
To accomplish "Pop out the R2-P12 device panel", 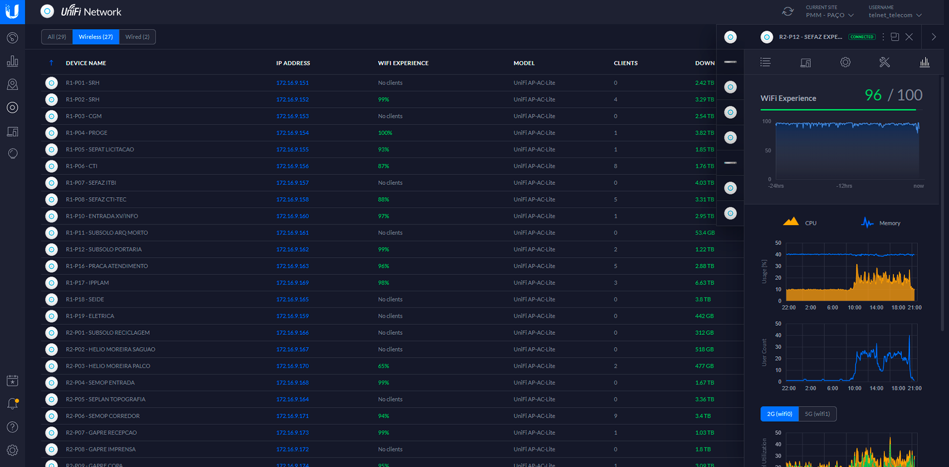I will click(x=895, y=37).
